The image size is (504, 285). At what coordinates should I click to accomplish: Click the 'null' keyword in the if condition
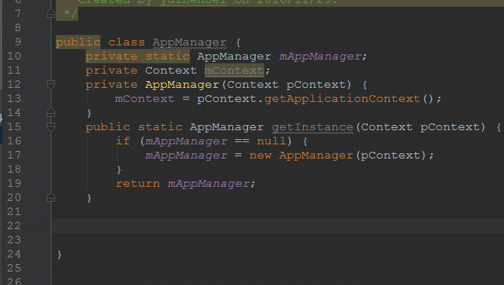271,141
